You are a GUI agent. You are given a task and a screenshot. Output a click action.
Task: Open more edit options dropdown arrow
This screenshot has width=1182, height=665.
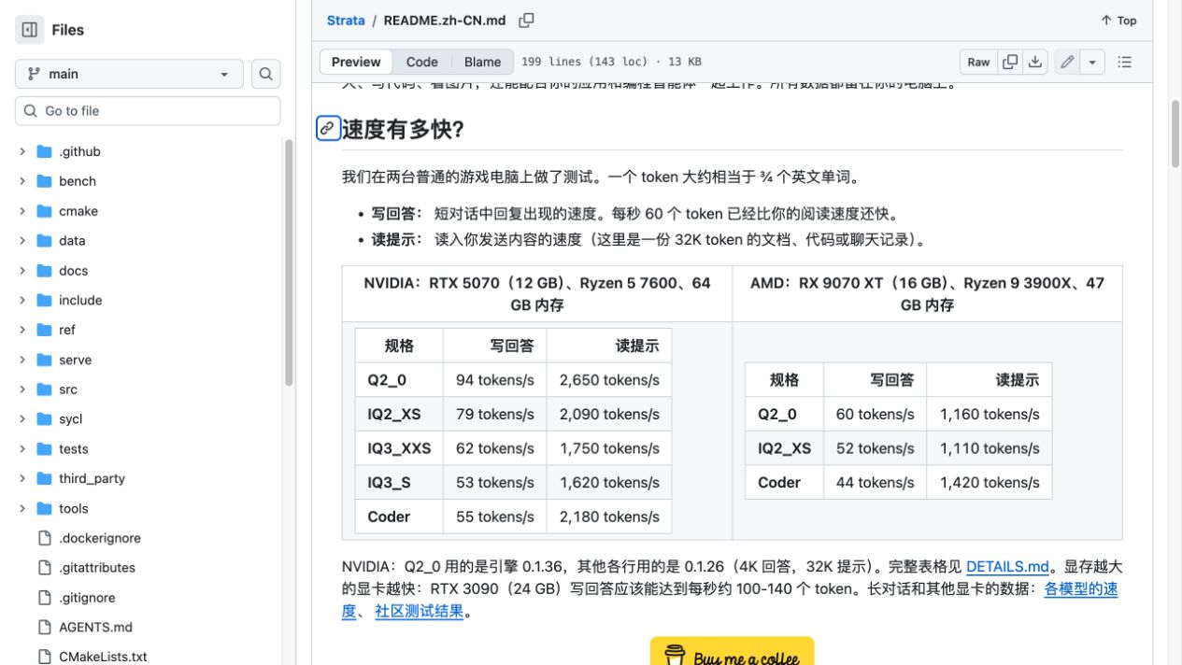[1092, 62]
